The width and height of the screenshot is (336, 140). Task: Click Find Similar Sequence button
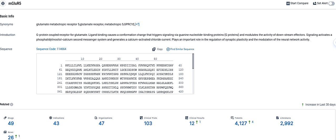point(180,49)
